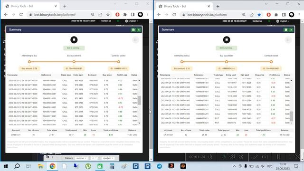Viewport: 304px width, 171px height.
Task: Open extensions puzzle icon in left browser
Action: point(125,15)
